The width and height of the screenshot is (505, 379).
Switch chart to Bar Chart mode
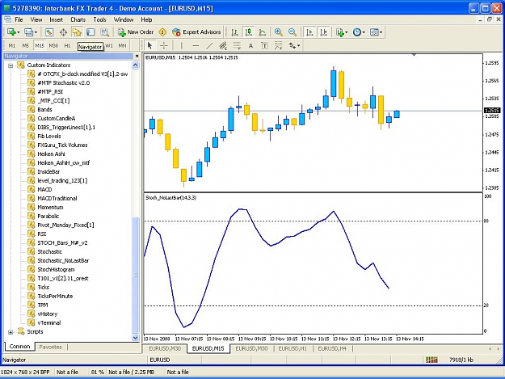tap(235, 32)
